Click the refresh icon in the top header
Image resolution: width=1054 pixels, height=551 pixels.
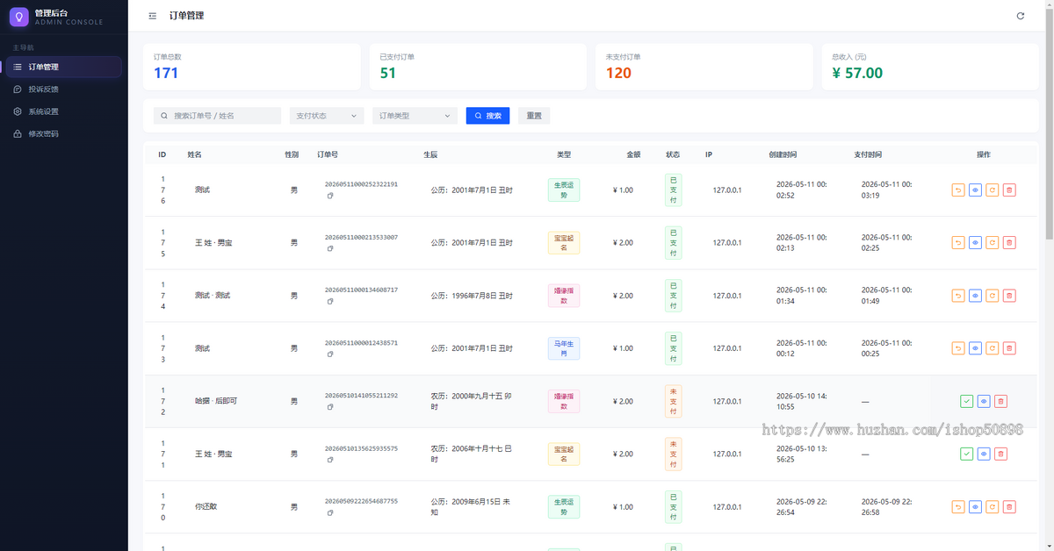click(1020, 16)
